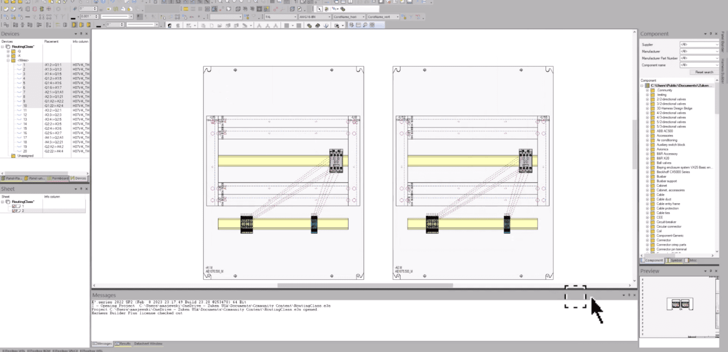Open the Devices panel position arrow menu
This screenshot has height=352, width=728.
75,34
